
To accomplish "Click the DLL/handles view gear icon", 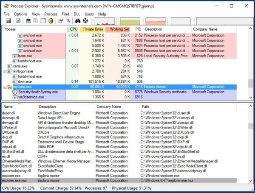I will [x=51, y=21].
